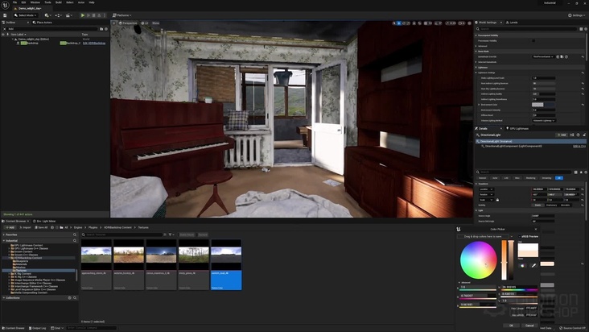Toggle the scale lock icon
This screenshot has width=589, height=332.
tap(498, 200)
